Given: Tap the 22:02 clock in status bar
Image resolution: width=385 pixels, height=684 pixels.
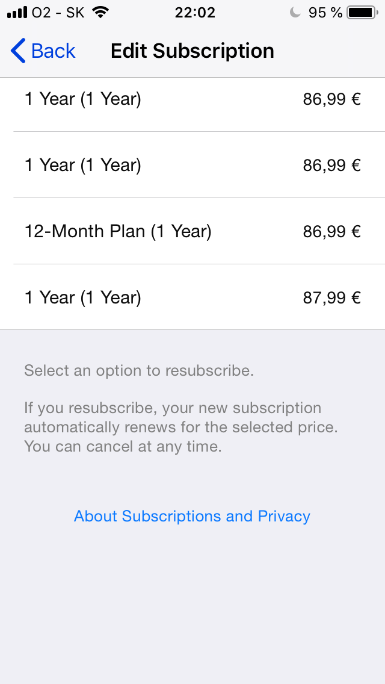Looking at the screenshot, I should tap(194, 13).
